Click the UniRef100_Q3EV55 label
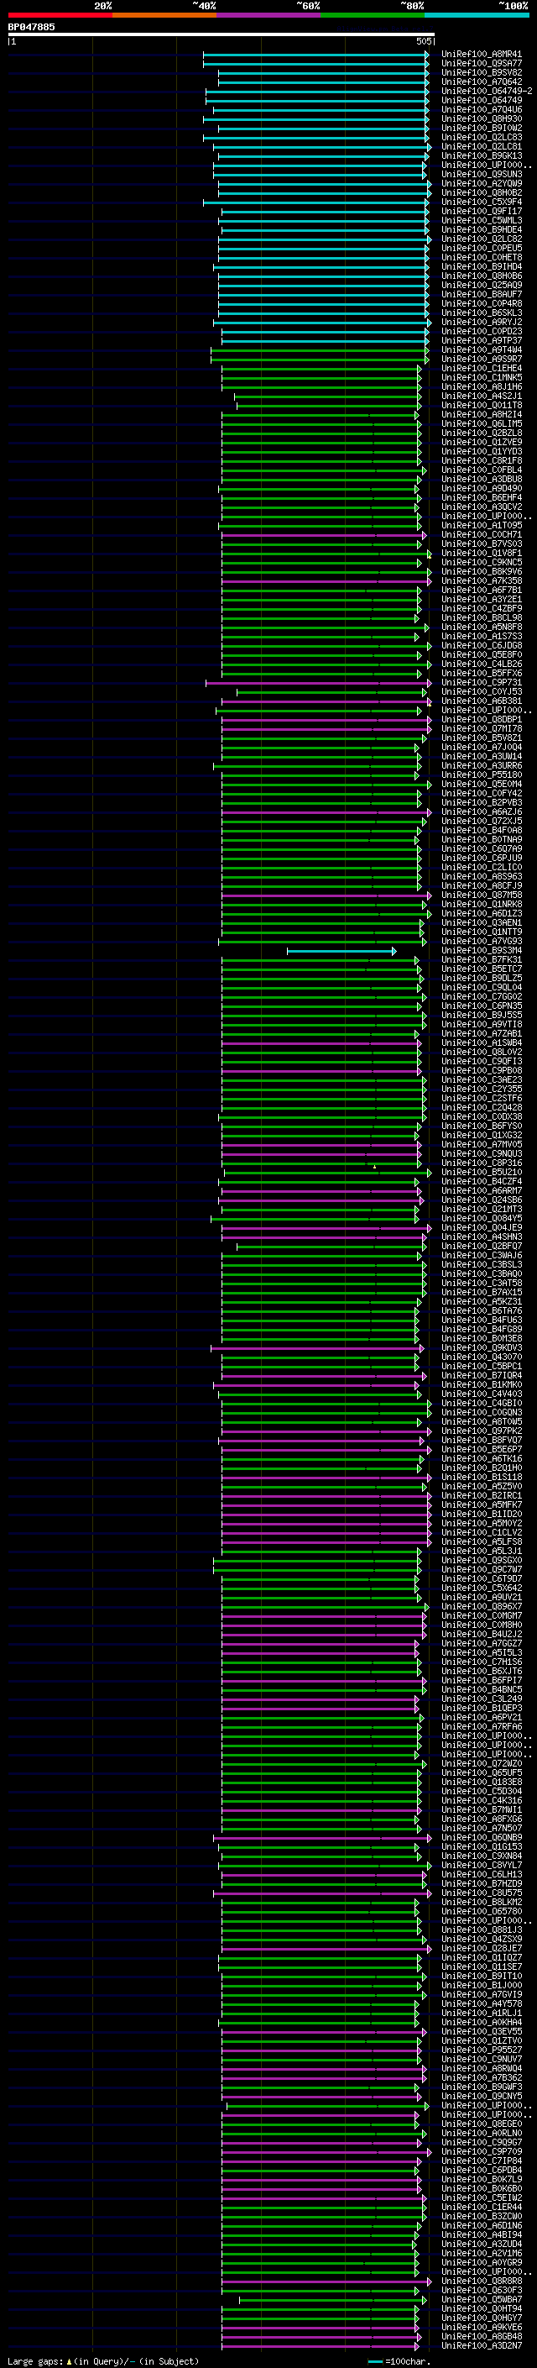537x2368 pixels. pos(481,2030)
